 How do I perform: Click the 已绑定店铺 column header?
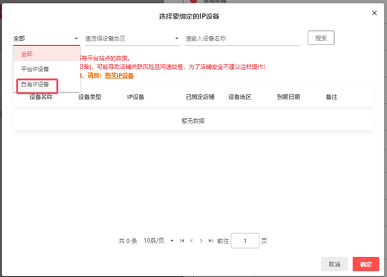click(199, 97)
